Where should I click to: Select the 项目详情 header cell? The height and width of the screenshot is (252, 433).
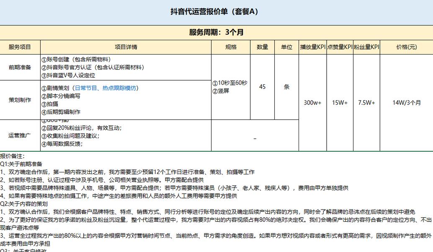[126, 47]
